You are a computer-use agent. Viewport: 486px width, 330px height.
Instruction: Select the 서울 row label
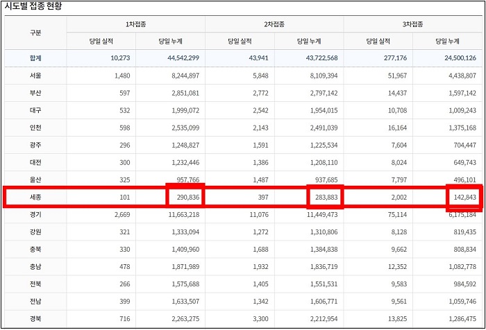pyautogui.click(x=35, y=76)
